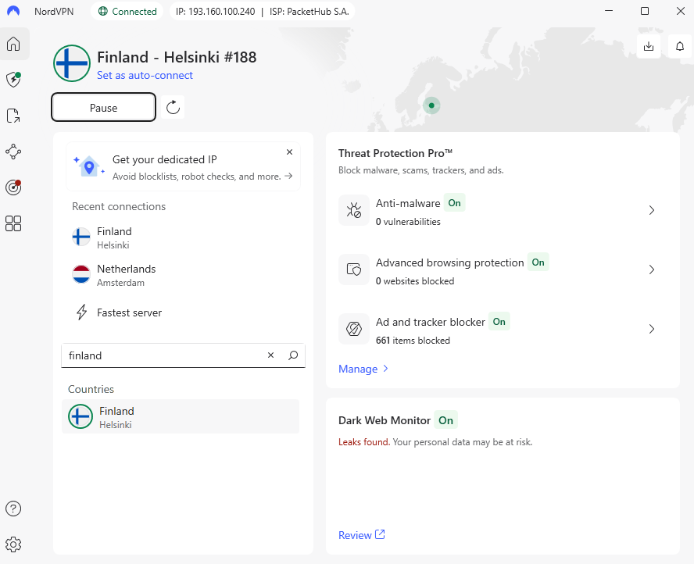
Task: Open the Settings gear icon
Action: click(14, 544)
